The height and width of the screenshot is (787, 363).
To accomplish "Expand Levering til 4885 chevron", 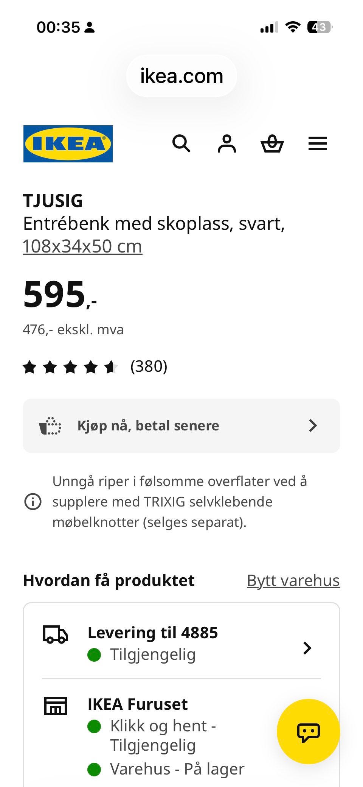I will pyautogui.click(x=307, y=648).
